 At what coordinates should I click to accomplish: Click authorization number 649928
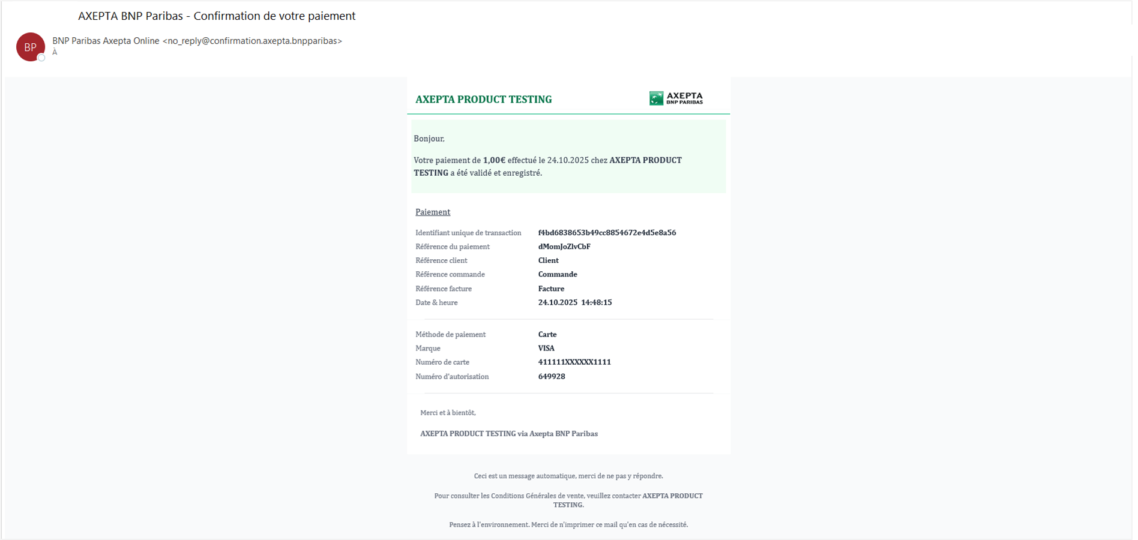[x=551, y=377]
